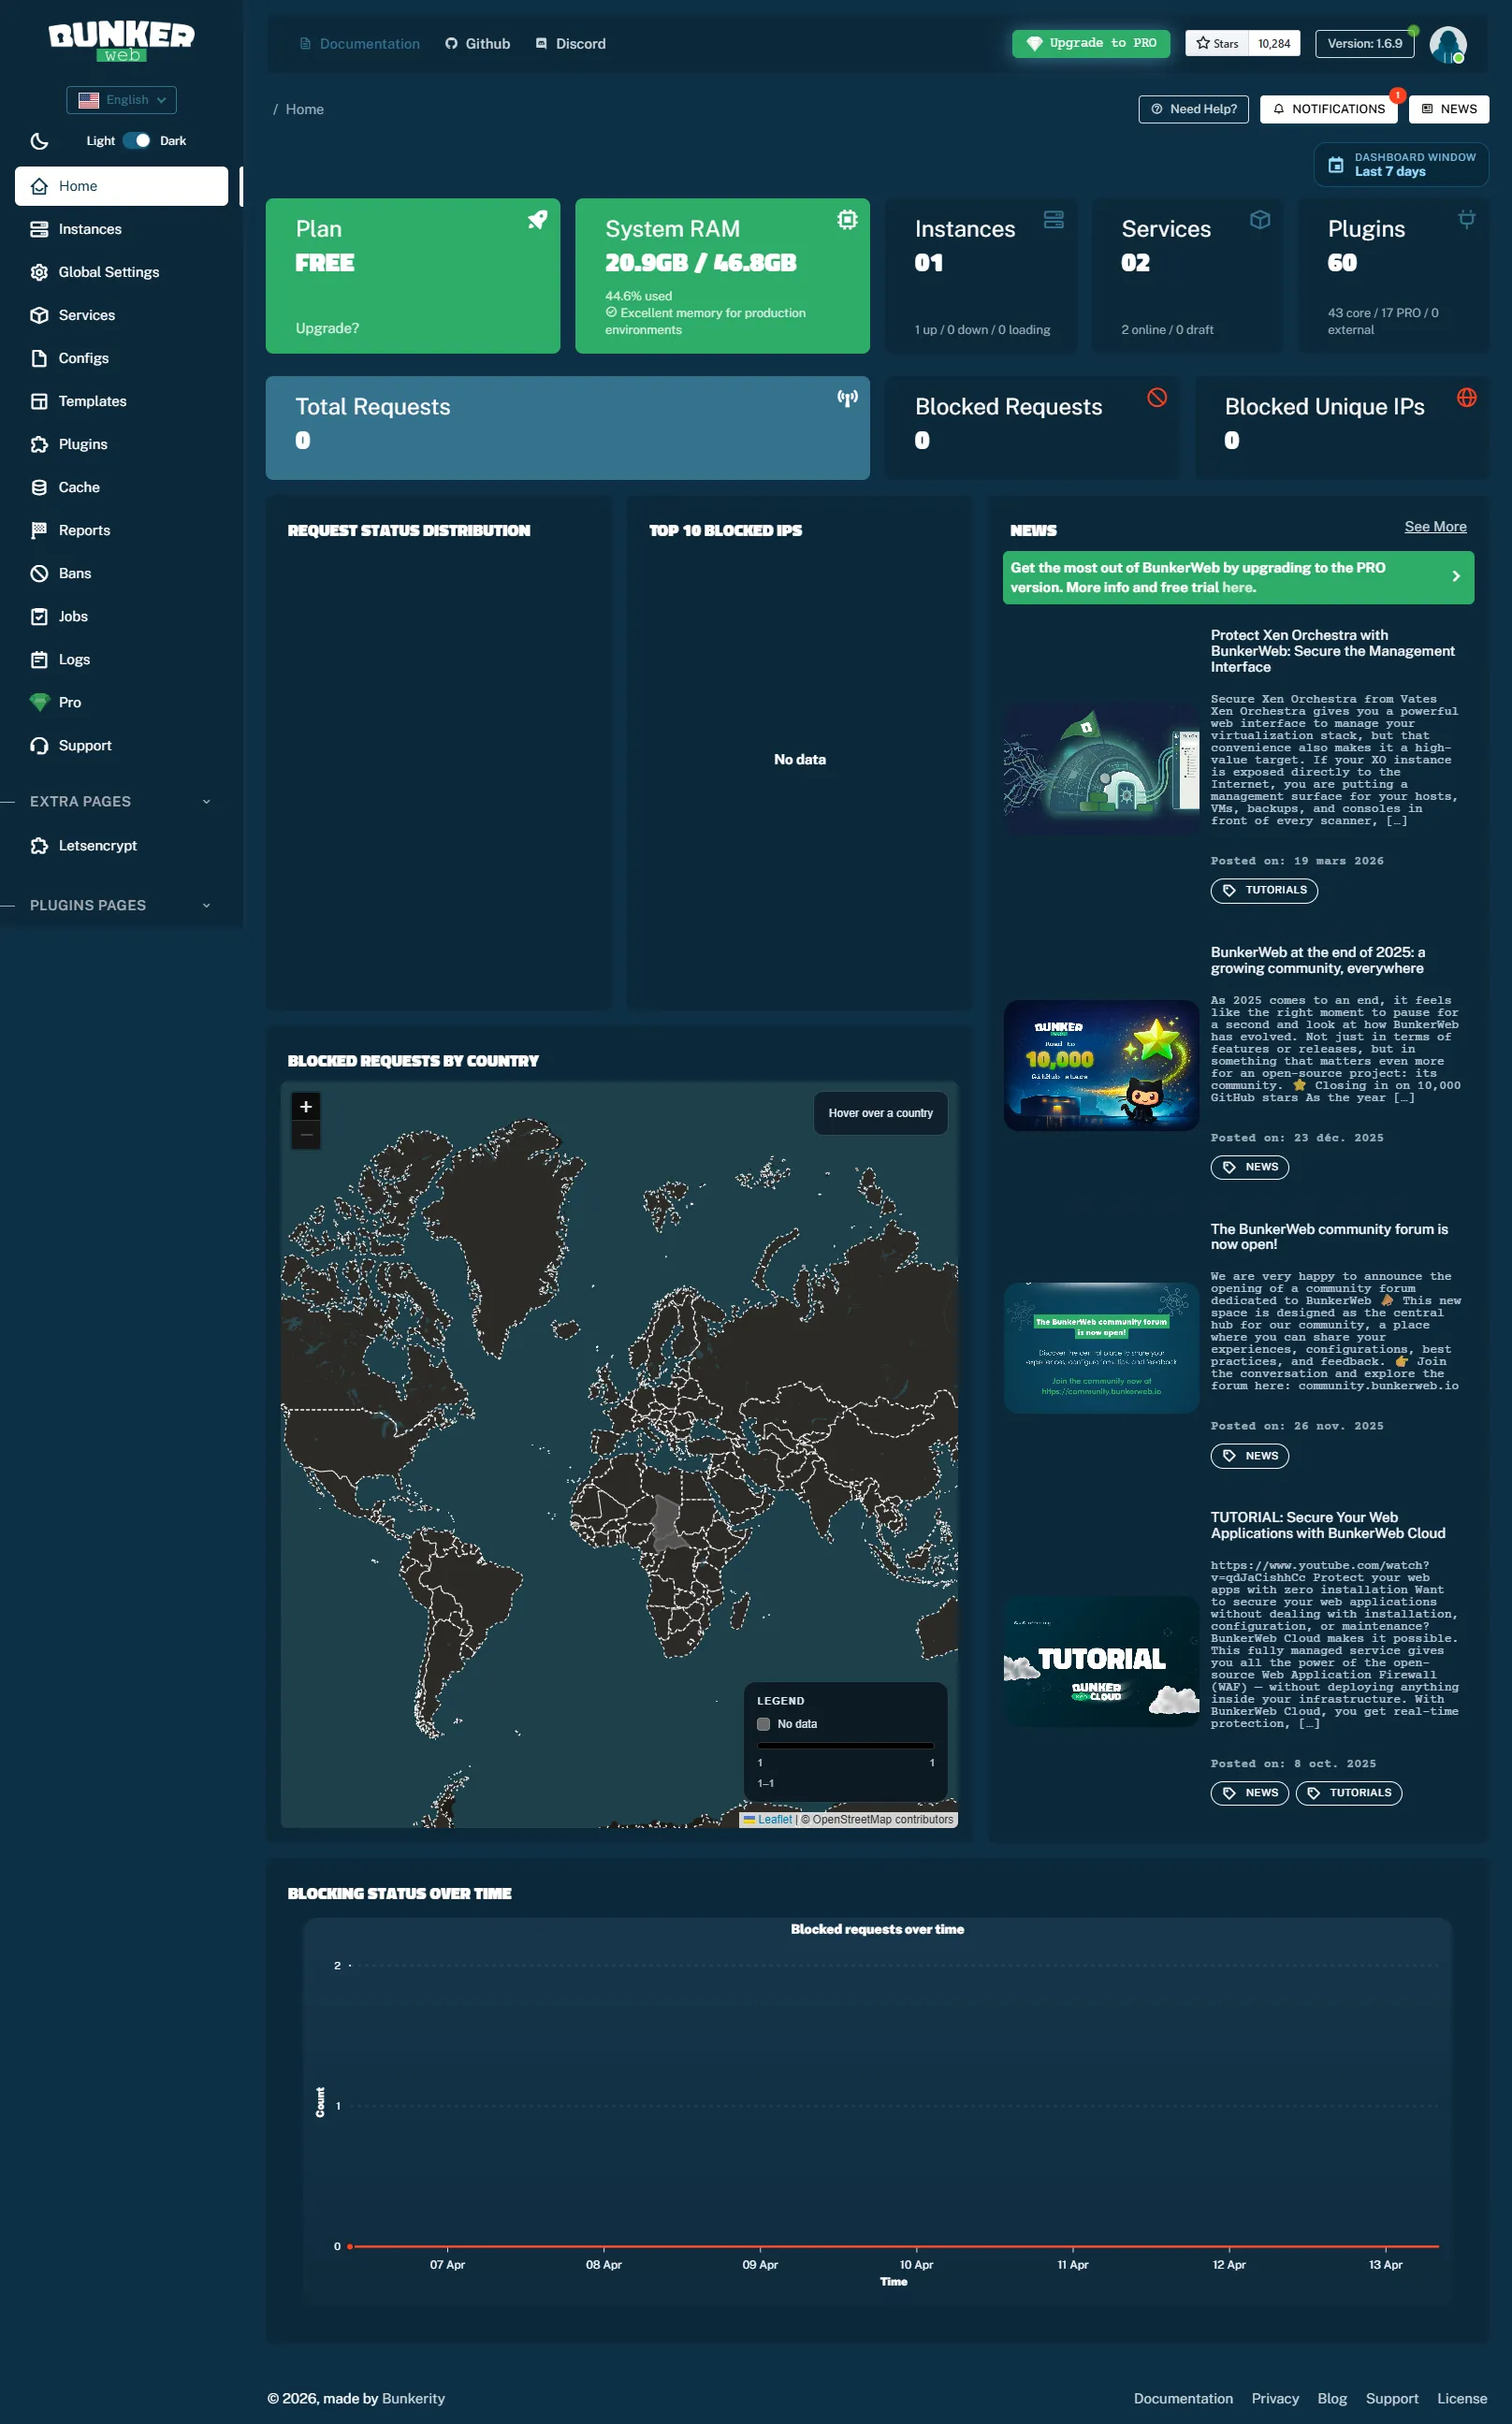Open the English language selector
The image size is (1512, 2424).
121,99
